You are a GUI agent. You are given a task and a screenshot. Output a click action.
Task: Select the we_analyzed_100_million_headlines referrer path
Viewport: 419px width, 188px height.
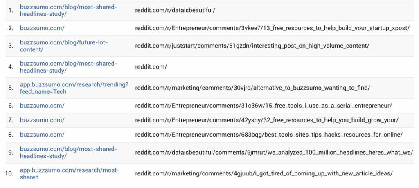274,152
